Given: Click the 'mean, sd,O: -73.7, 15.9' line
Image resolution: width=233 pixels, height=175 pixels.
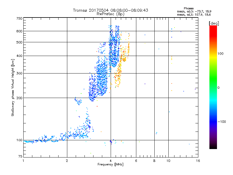Looking at the screenshot, I should [x=194, y=11].
